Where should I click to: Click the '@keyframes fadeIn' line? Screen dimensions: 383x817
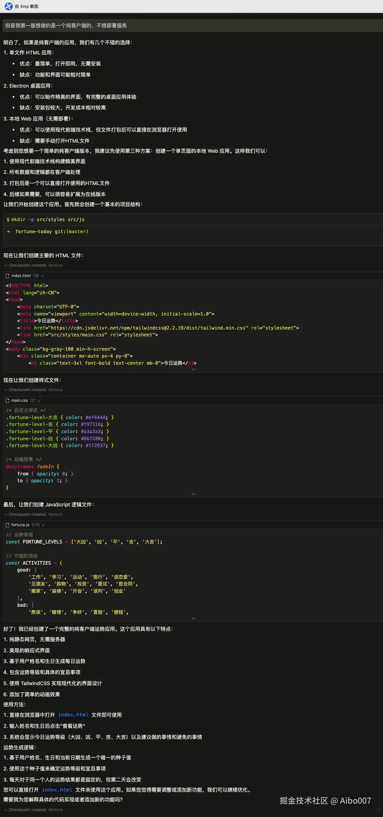click(33, 467)
